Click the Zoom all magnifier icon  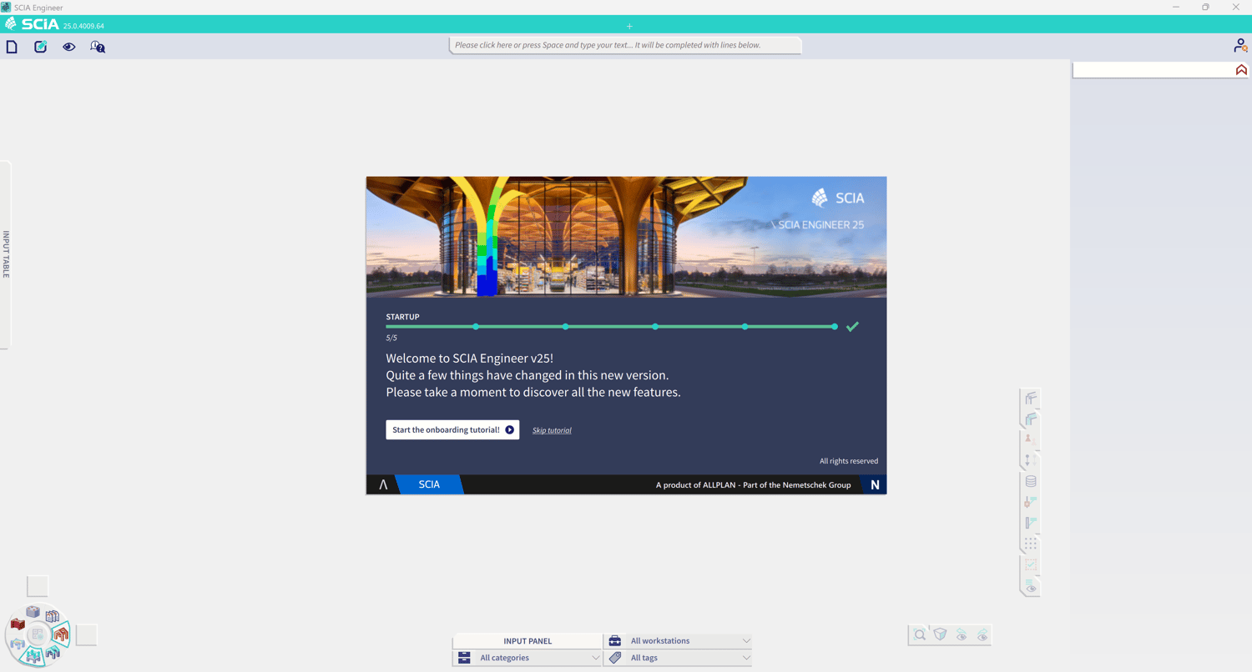tap(920, 635)
